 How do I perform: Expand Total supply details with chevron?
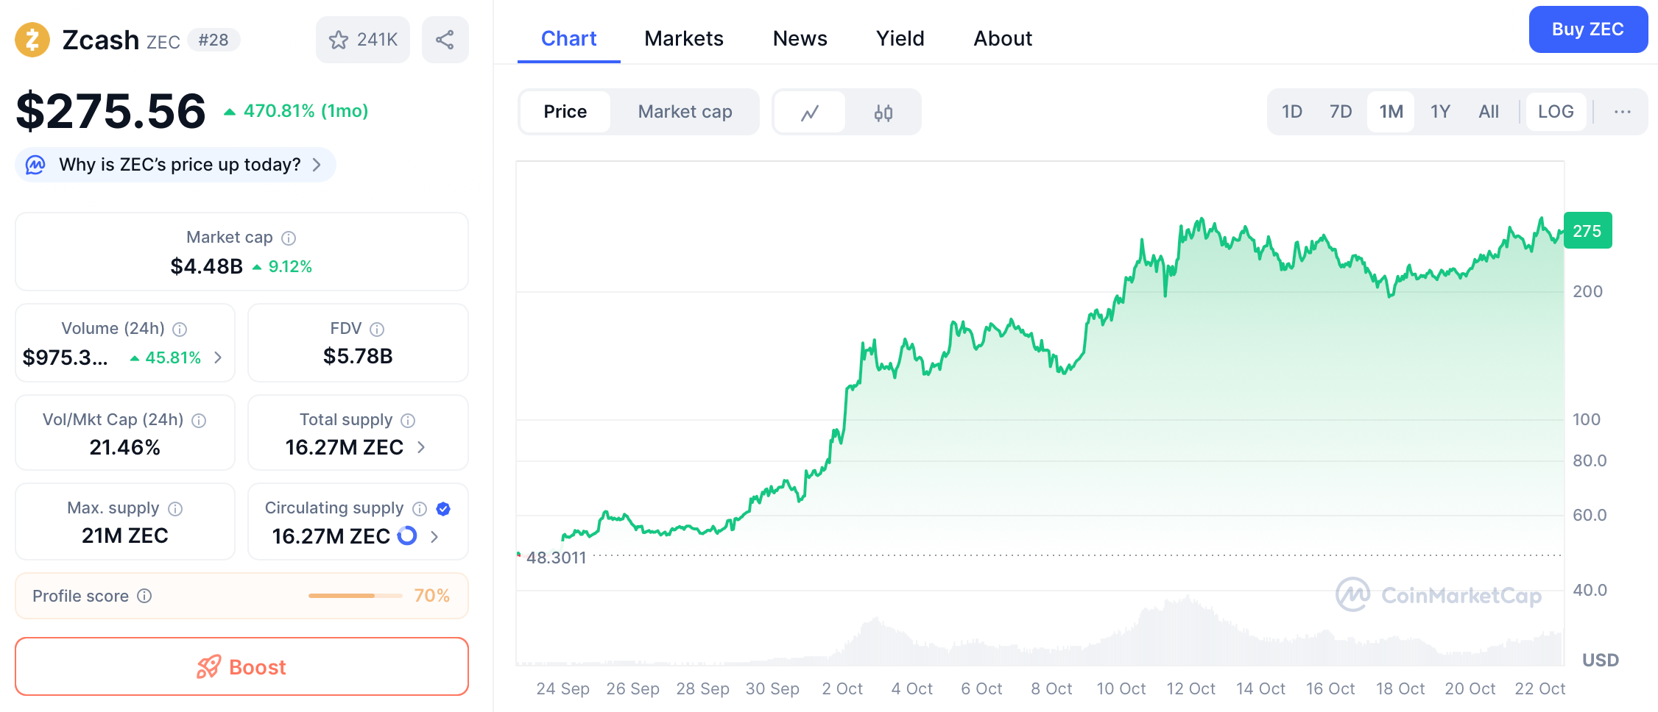tap(420, 447)
